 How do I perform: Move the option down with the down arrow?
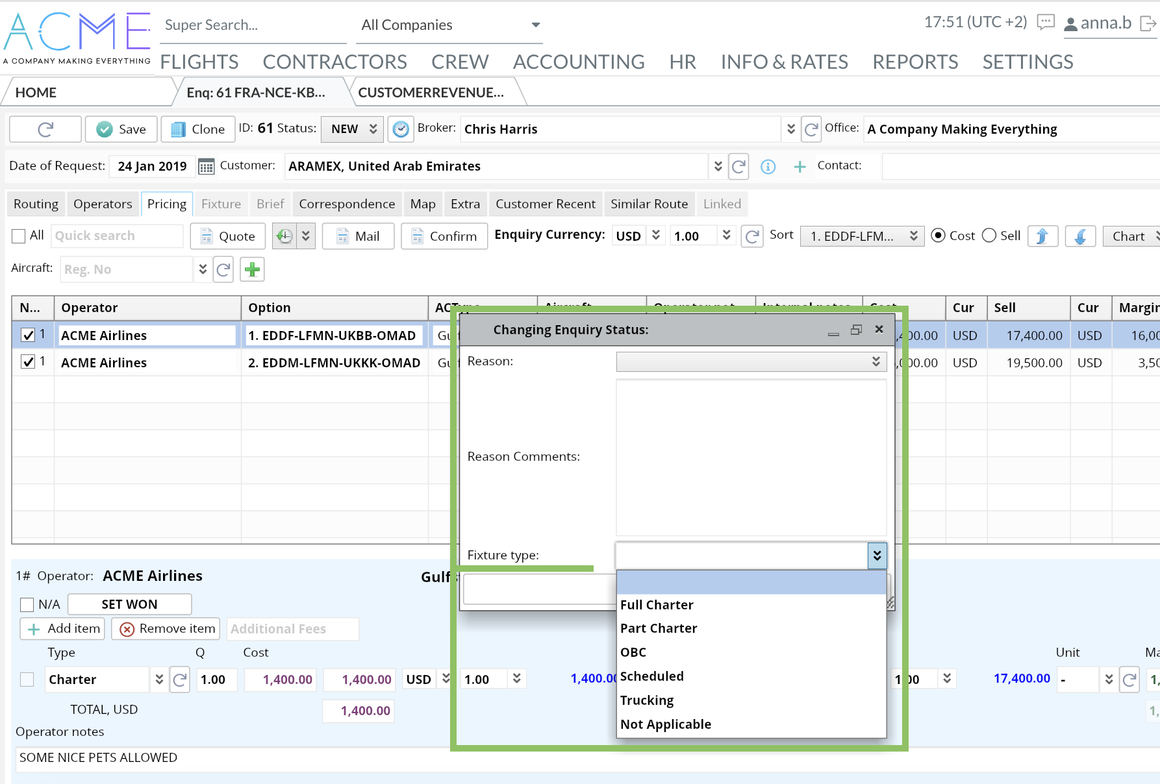(x=1079, y=236)
